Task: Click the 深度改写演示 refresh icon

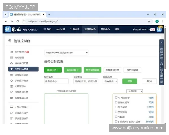Action: pos(12,113)
